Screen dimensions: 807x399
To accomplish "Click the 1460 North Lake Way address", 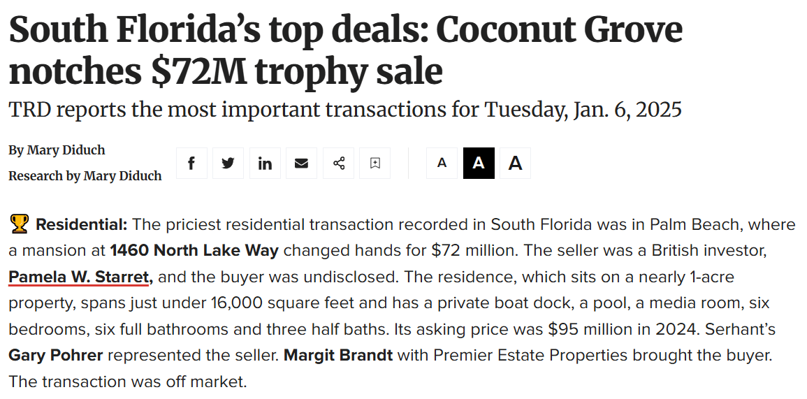I will point(194,250).
